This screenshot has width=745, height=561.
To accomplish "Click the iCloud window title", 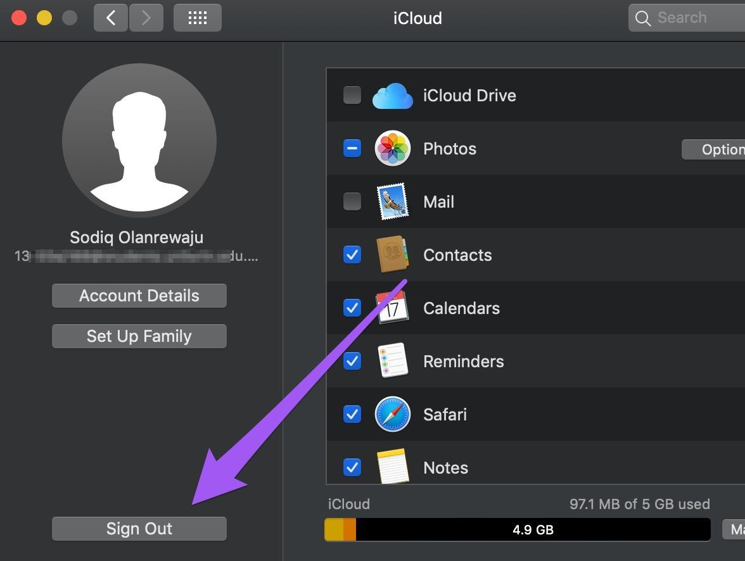I will pos(417,18).
